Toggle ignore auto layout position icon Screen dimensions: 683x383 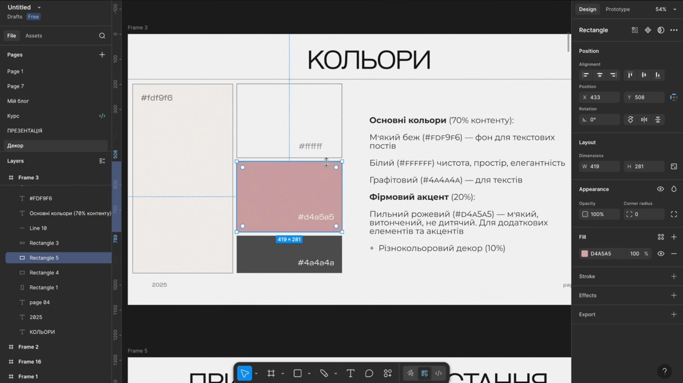point(673,97)
